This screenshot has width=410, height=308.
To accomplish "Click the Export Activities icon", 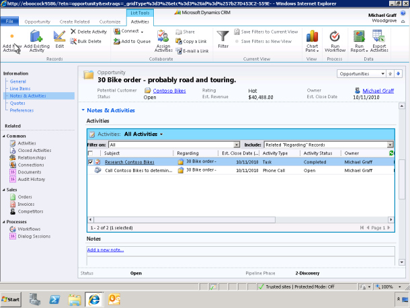I will (379, 37).
